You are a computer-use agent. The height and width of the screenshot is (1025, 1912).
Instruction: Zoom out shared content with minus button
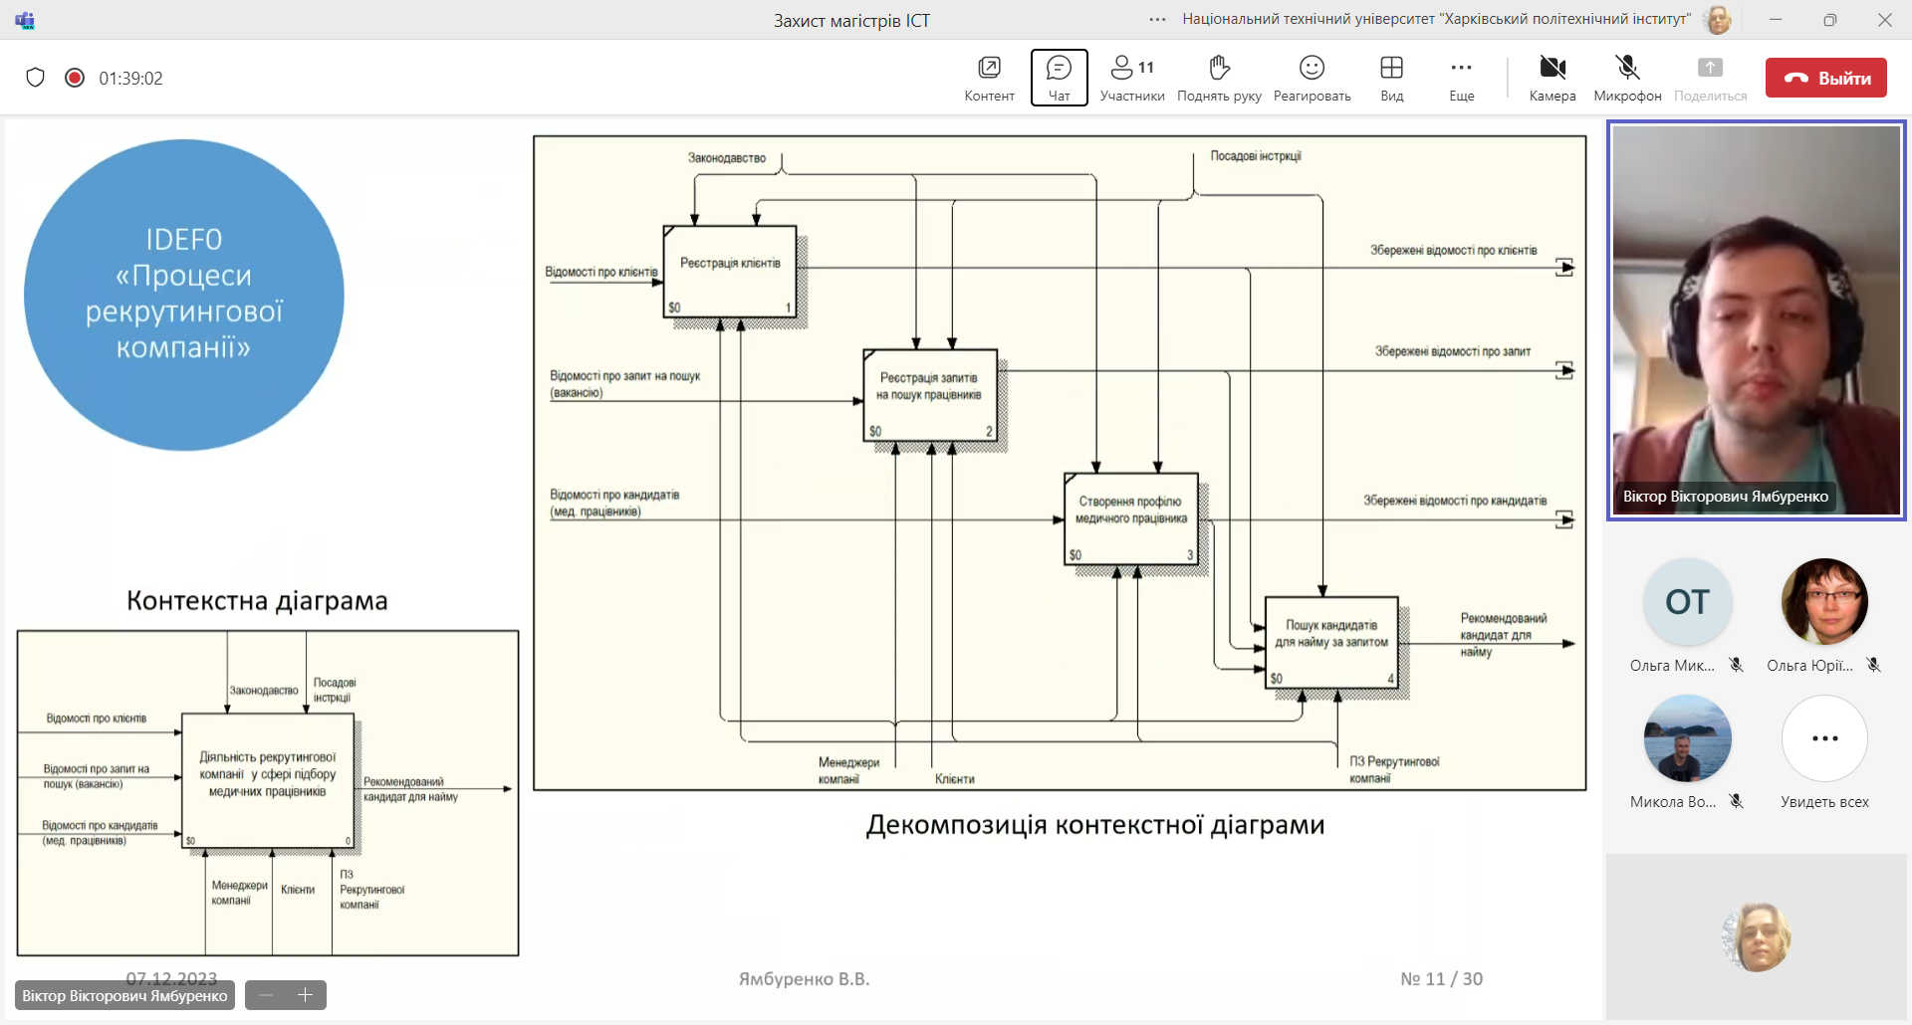pyautogui.click(x=266, y=995)
